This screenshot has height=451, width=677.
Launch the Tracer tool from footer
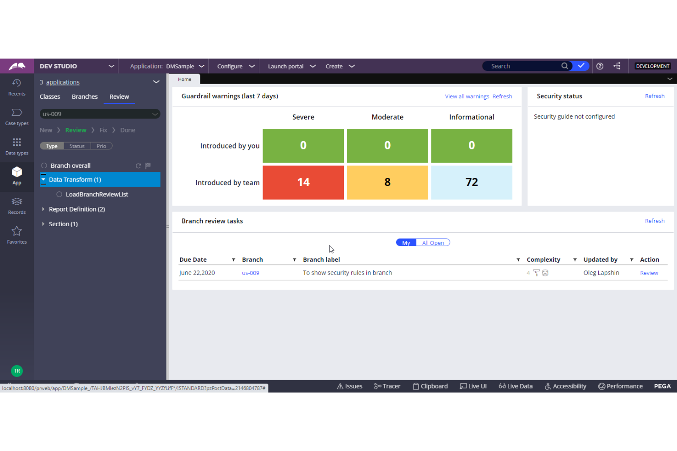point(387,386)
